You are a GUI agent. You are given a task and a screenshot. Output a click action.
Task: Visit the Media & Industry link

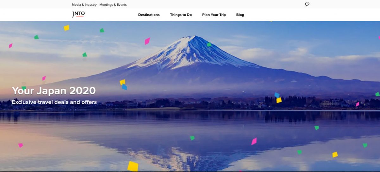coord(84,5)
